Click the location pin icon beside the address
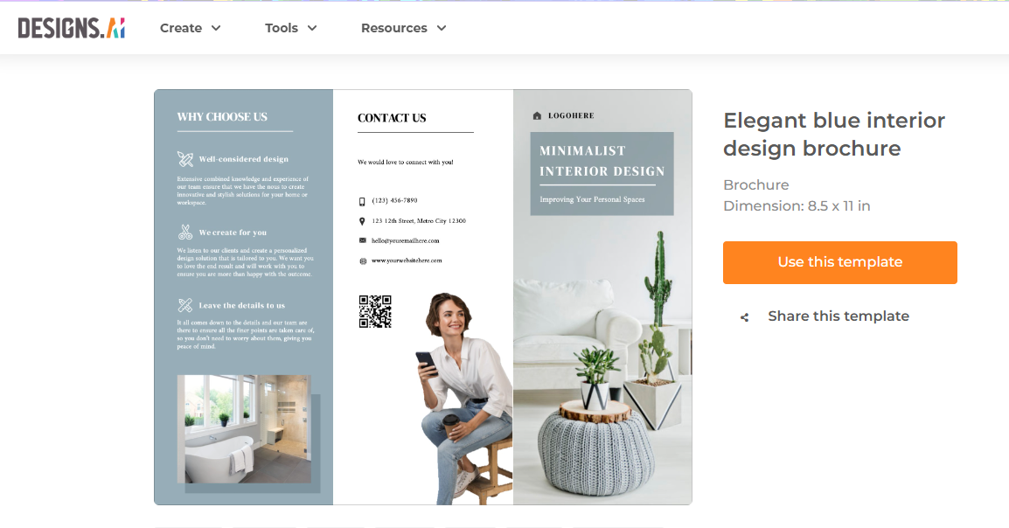The image size is (1009, 528). pos(363,220)
